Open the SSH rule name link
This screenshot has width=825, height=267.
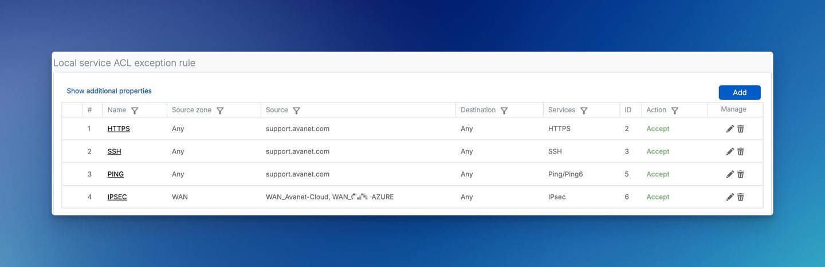click(x=115, y=152)
